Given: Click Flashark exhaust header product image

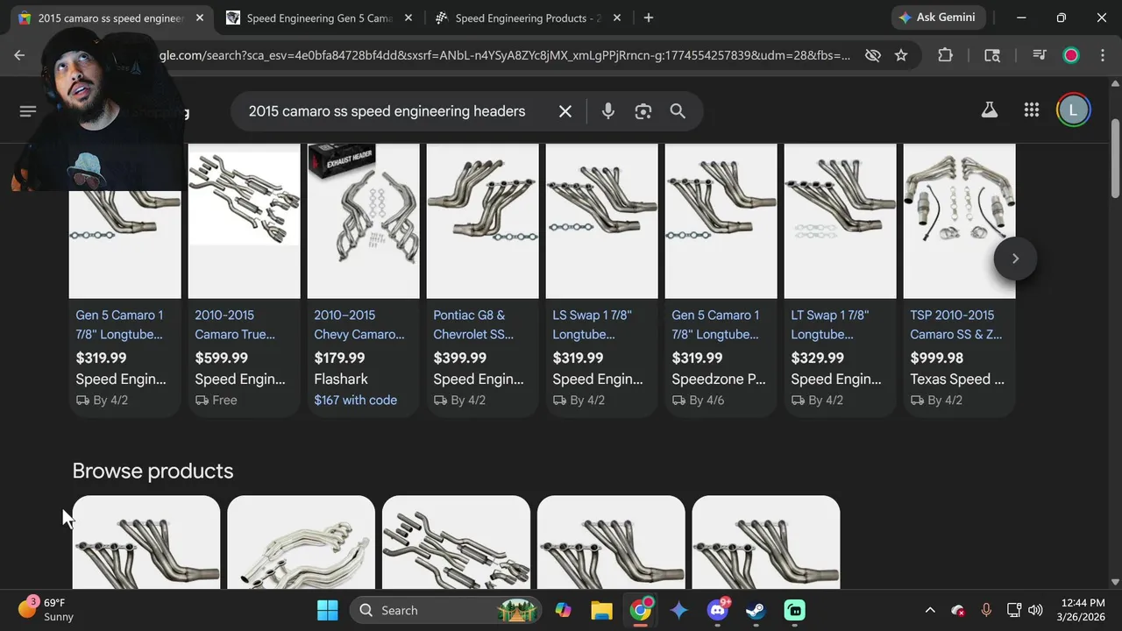Looking at the screenshot, I should click(363, 221).
